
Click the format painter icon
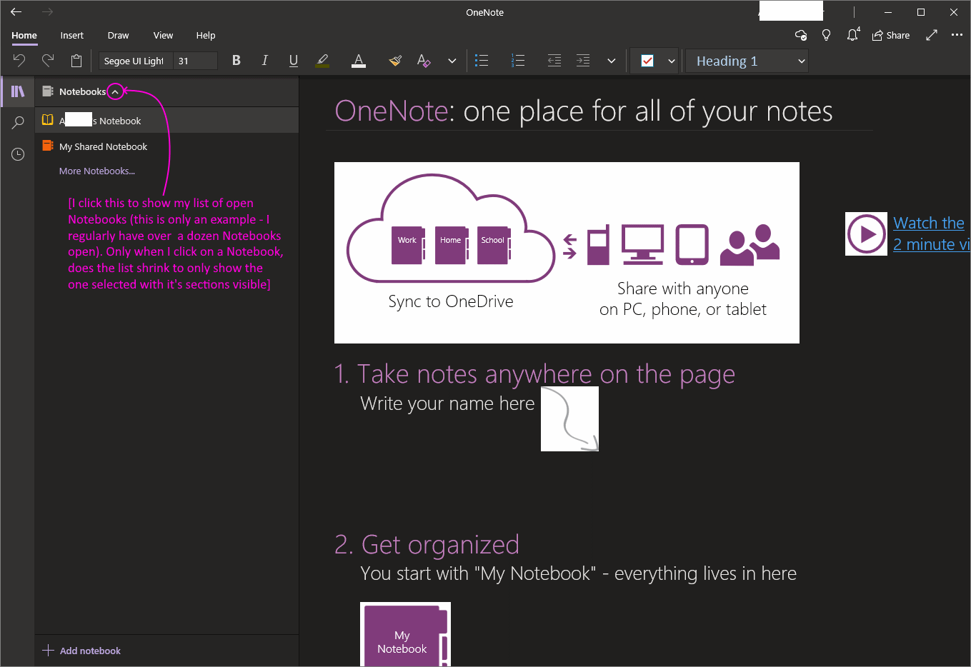[395, 61]
